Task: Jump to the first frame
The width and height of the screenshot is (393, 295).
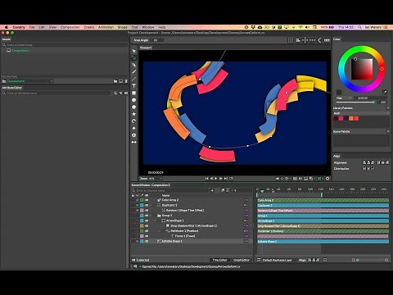Action: [206, 179]
